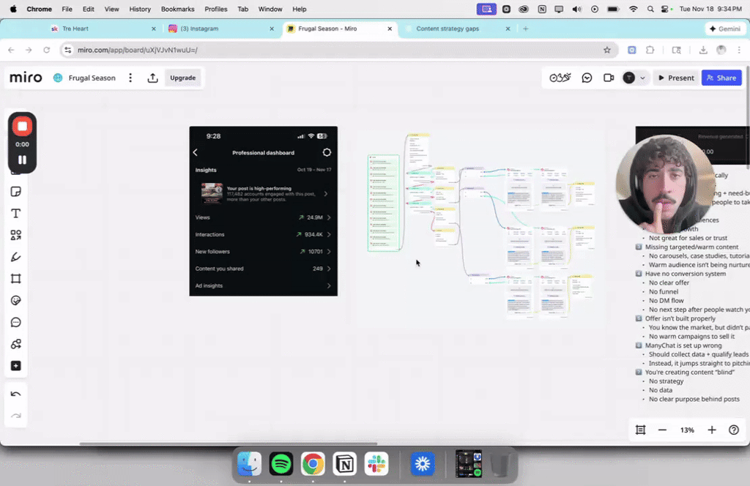Viewport: 750px width, 486px height.
Task: Select the green mind map list node
Action: (384, 203)
